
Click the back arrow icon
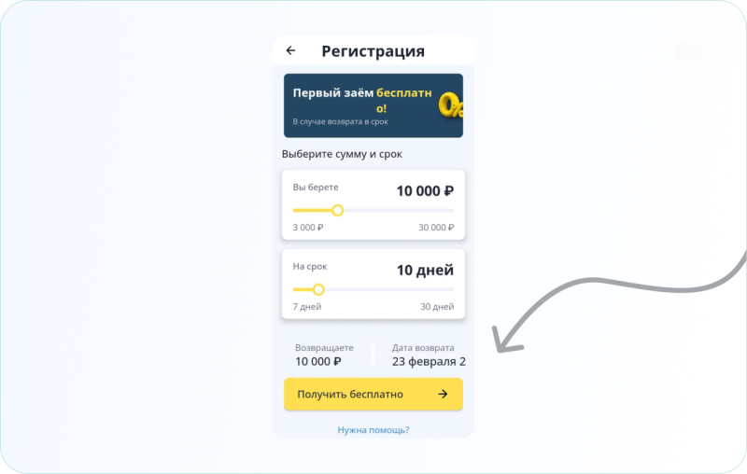pyautogui.click(x=290, y=50)
